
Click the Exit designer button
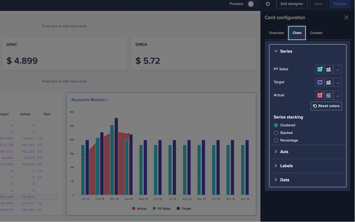click(292, 4)
